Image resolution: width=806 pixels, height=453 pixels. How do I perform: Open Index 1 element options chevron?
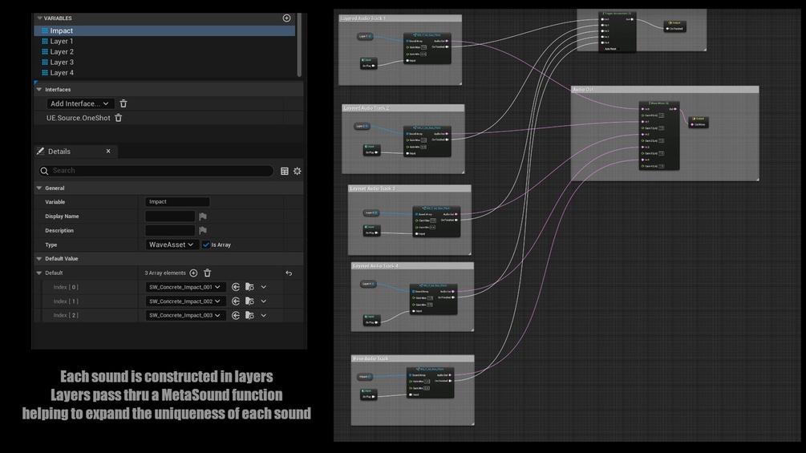pos(264,301)
